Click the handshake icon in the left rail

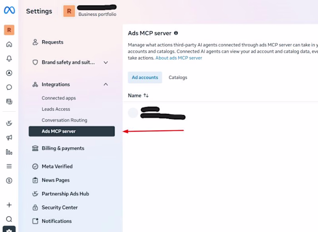click(x=9, y=123)
